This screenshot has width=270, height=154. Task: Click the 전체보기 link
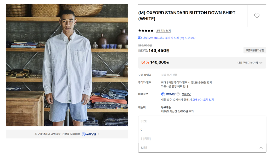coord(186,94)
